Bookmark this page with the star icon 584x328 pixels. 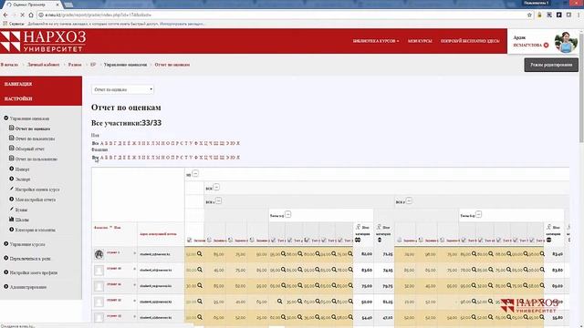point(529,15)
